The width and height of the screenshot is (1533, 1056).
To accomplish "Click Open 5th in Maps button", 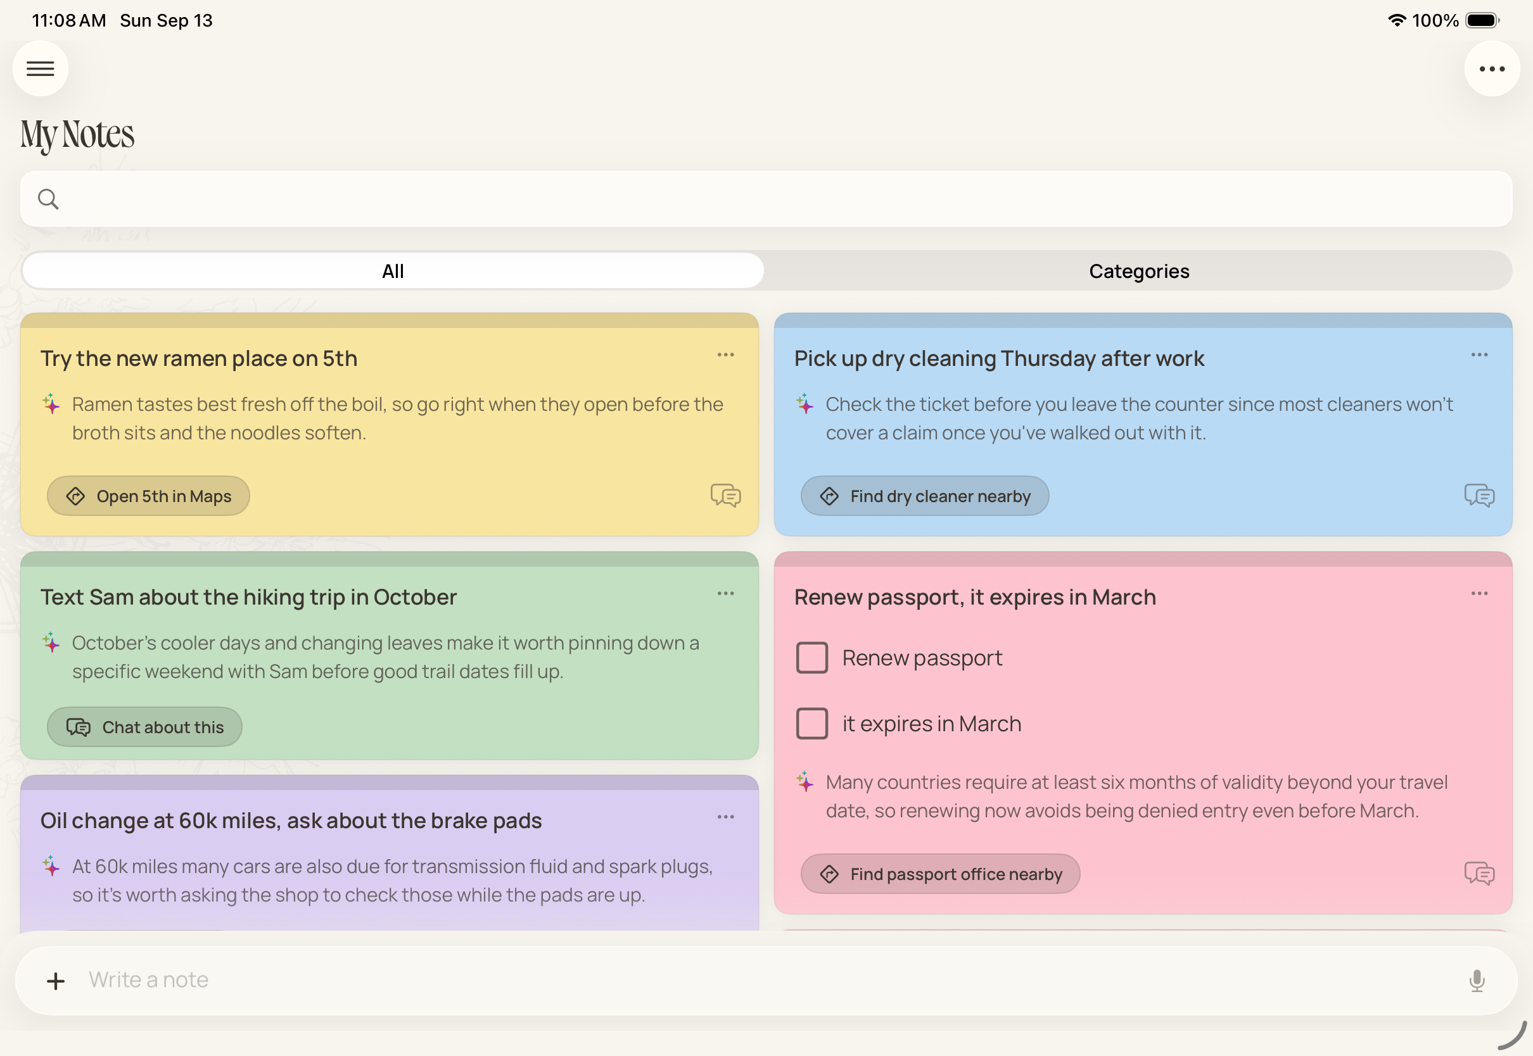I will click(148, 496).
